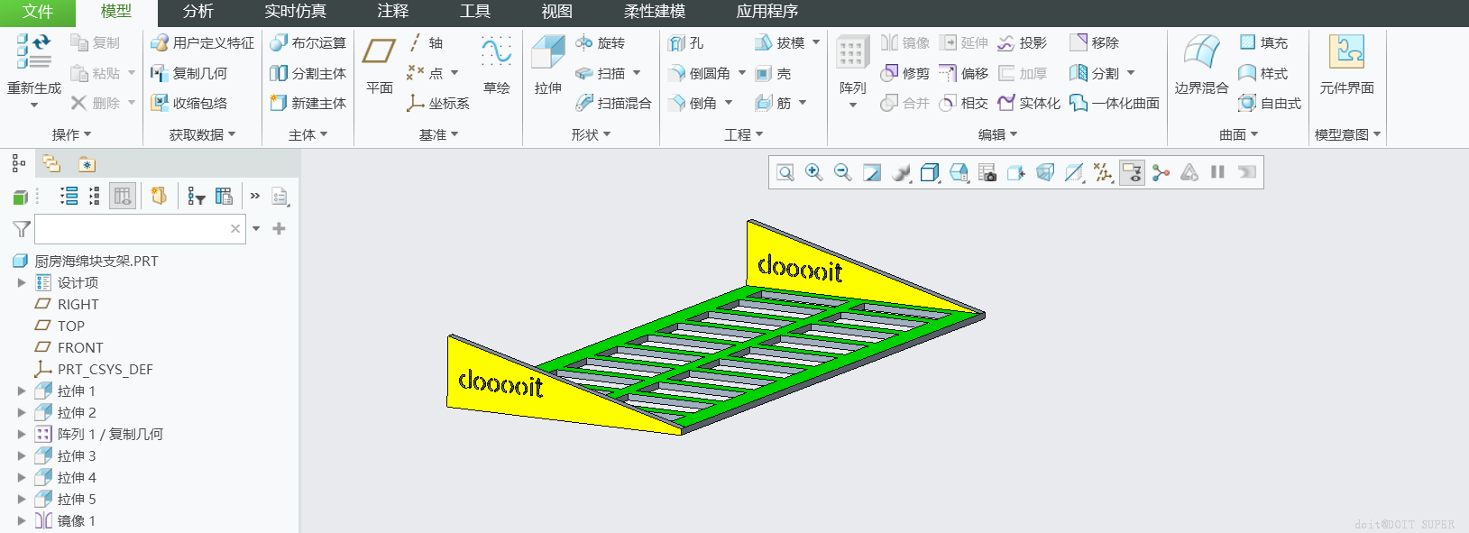Select the 实体化 (Solidify) tool
Screen dimensions: 1469x533
tap(1029, 103)
